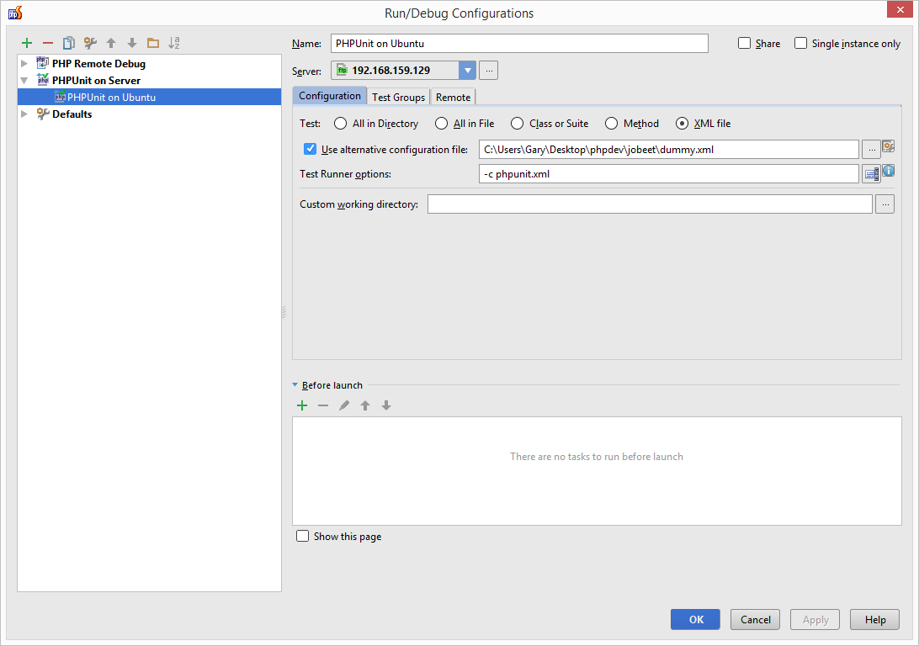919x646 pixels.
Task: Expand the PHP Remote Debug node
Action: pyautogui.click(x=24, y=63)
